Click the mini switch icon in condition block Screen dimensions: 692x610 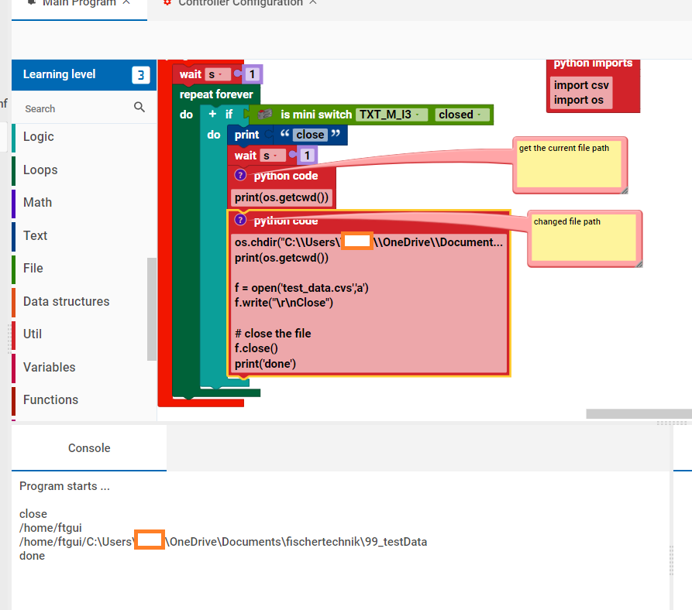click(x=264, y=115)
